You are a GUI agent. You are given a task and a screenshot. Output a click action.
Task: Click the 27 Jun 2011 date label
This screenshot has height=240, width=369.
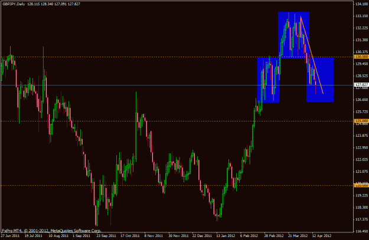pos(11,235)
